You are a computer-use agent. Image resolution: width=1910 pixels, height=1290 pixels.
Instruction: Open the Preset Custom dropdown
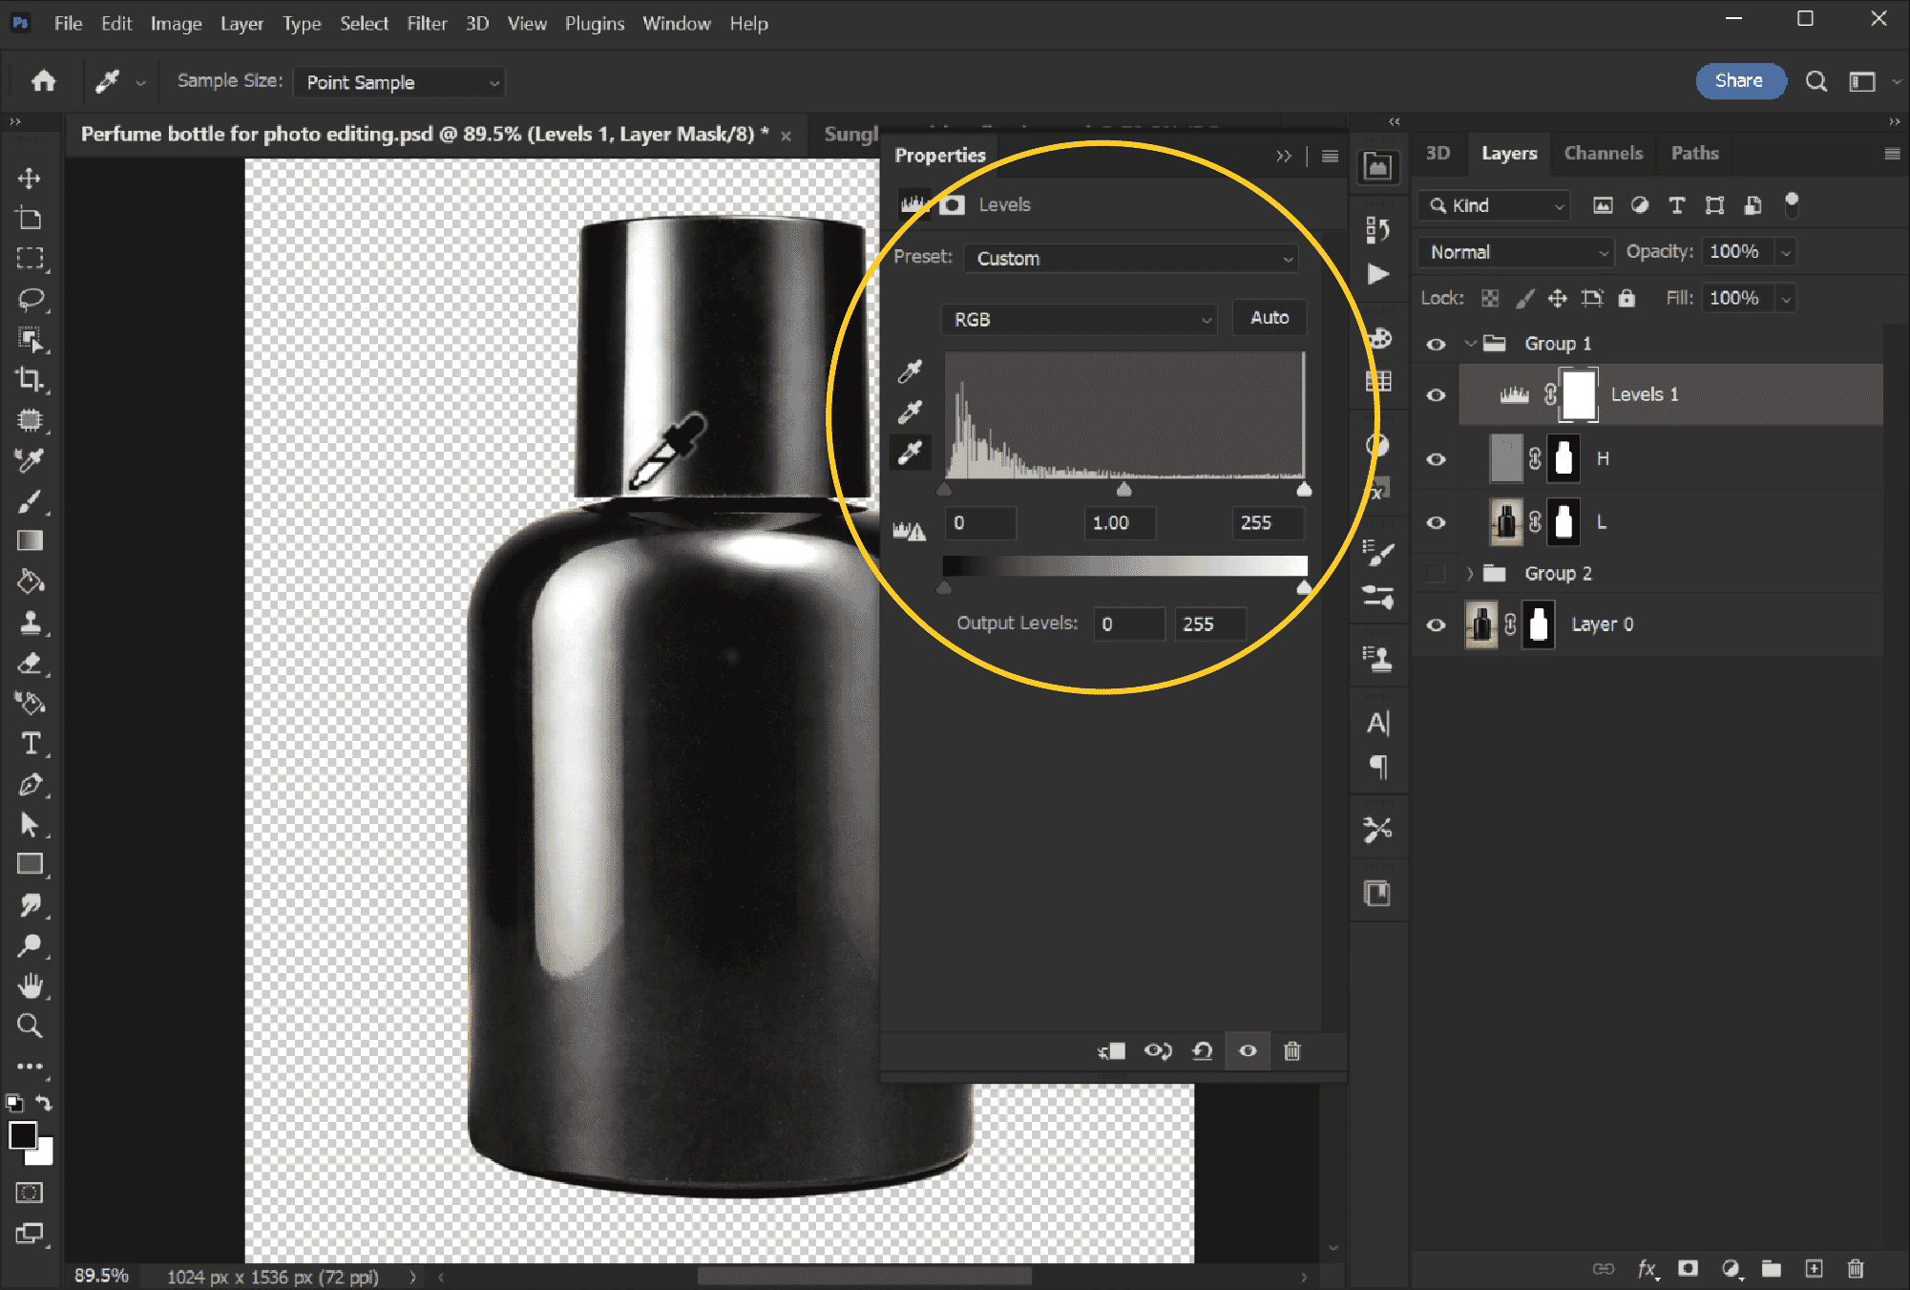click(x=1132, y=259)
